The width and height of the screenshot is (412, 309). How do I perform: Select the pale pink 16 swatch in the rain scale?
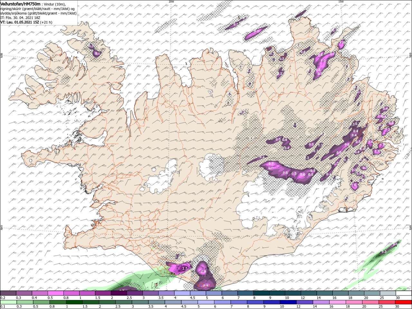tap(338, 302)
